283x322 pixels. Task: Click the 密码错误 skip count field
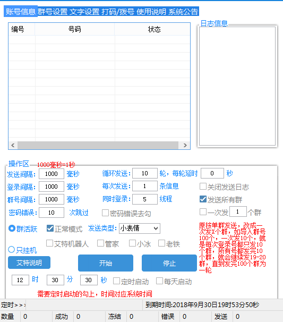(x=52, y=213)
